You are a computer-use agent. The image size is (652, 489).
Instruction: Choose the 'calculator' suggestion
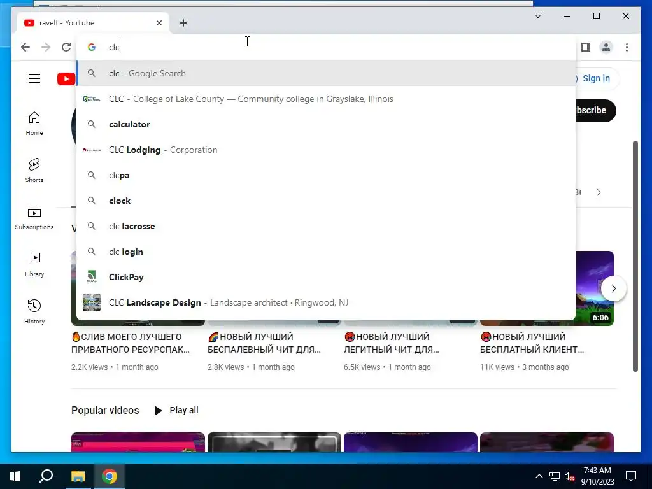click(x=327, y=124)
